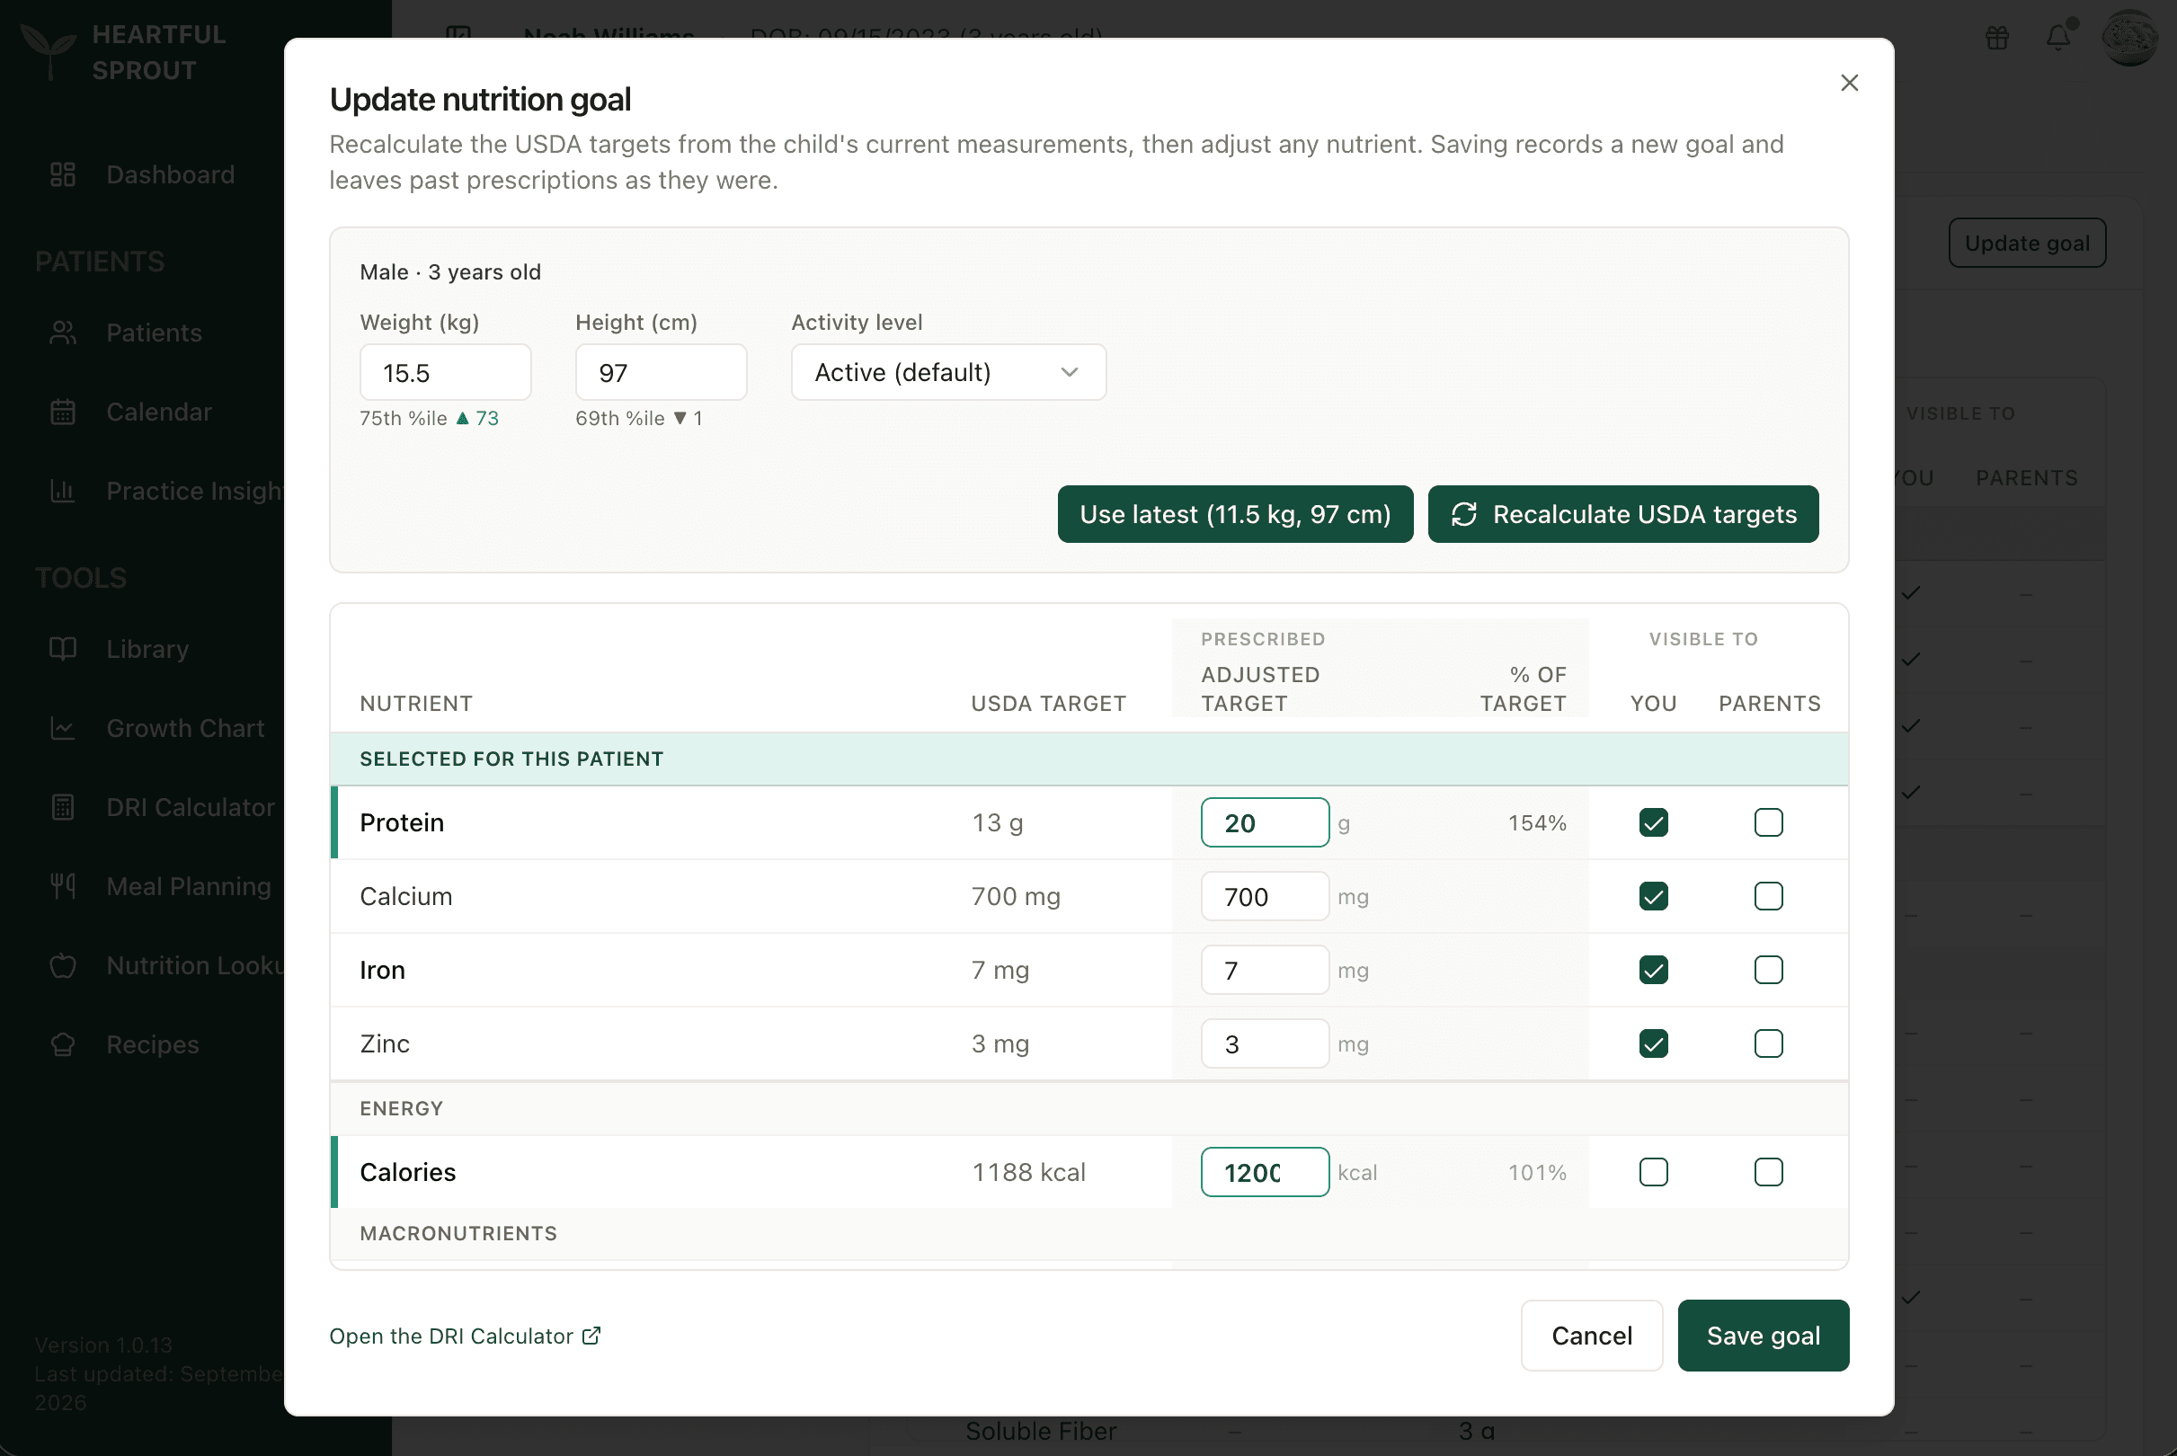Image resolution: width=2177 pixels, height=1456 pixels.
Task: Edit the Protein adjusted target field
Action: click(1265, 821)
